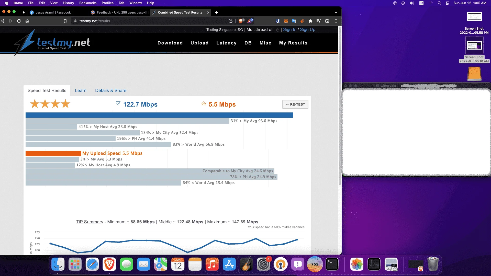
Task: Open the MetaMask fox extension
Action: pyautogui.click(x=286, y=21)
